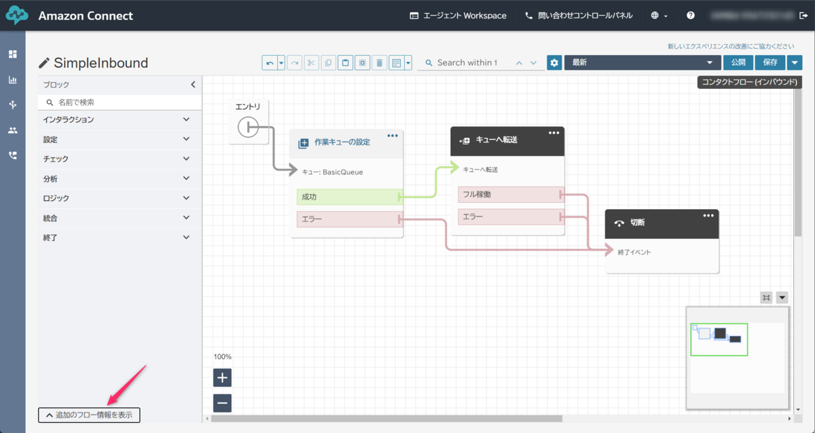Click the notes toolbar button
Screen dimensions: 815x433
pos(396,63)
